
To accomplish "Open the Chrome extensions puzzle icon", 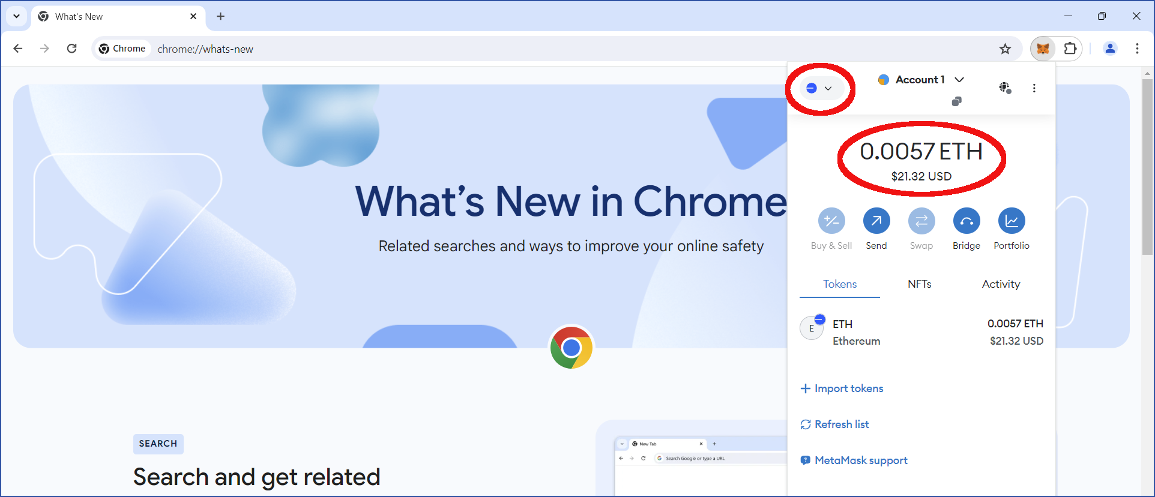I will [x=1070, y=49].
